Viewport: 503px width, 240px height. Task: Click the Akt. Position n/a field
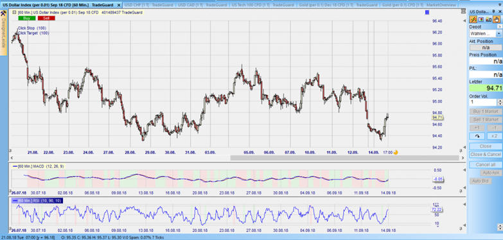pos(486,47)
